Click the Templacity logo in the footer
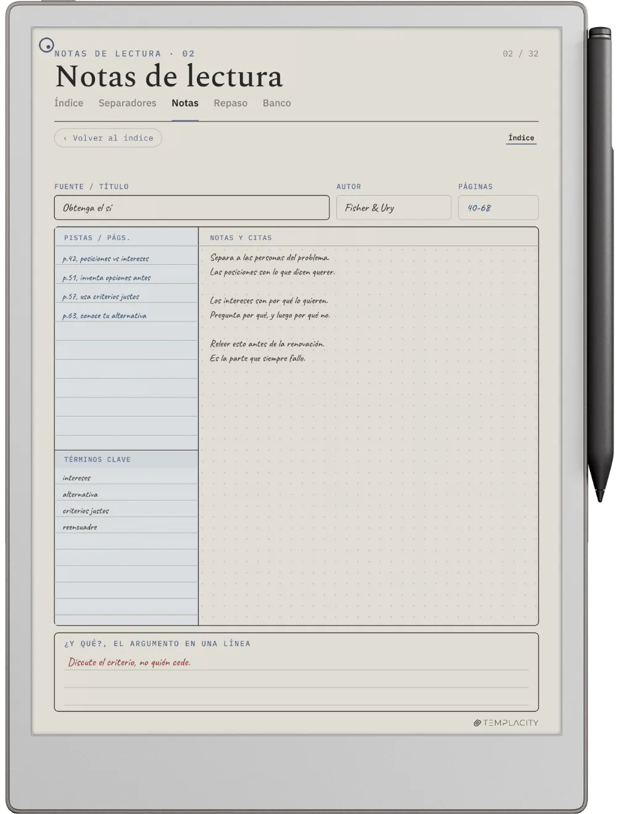Viewport: 617px width, 814px height. pyautogui.click(x=506, y=723)
